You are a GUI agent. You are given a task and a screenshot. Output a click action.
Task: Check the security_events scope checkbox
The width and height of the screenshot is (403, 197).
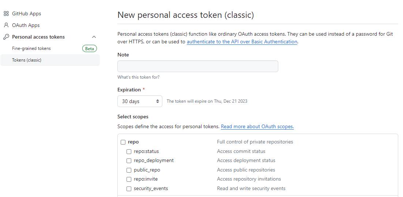(x=129, y=189)
